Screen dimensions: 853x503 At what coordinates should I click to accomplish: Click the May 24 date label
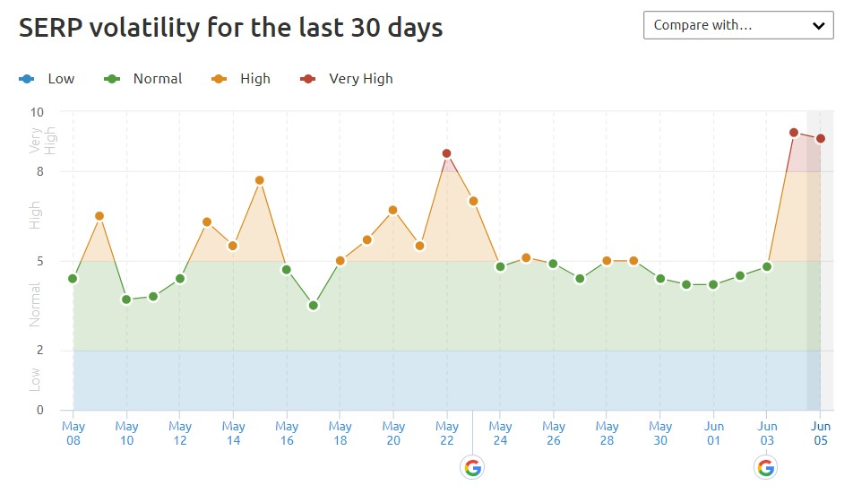500,433
